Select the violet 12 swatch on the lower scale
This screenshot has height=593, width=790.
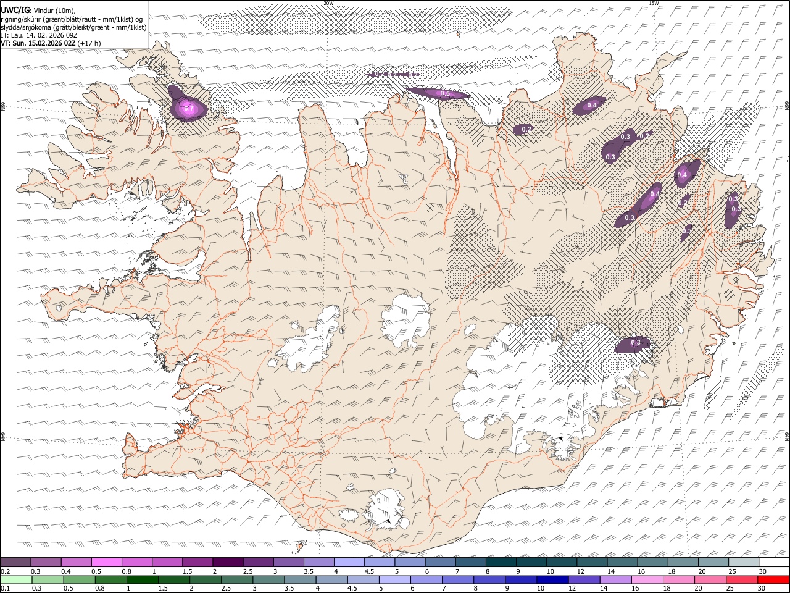click(x=583, y=580)
